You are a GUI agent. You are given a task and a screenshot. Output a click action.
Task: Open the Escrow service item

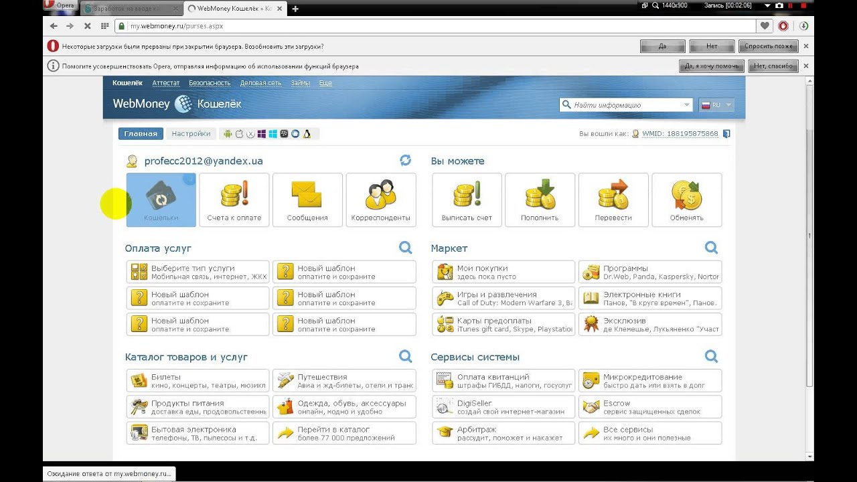click(650, 407)
